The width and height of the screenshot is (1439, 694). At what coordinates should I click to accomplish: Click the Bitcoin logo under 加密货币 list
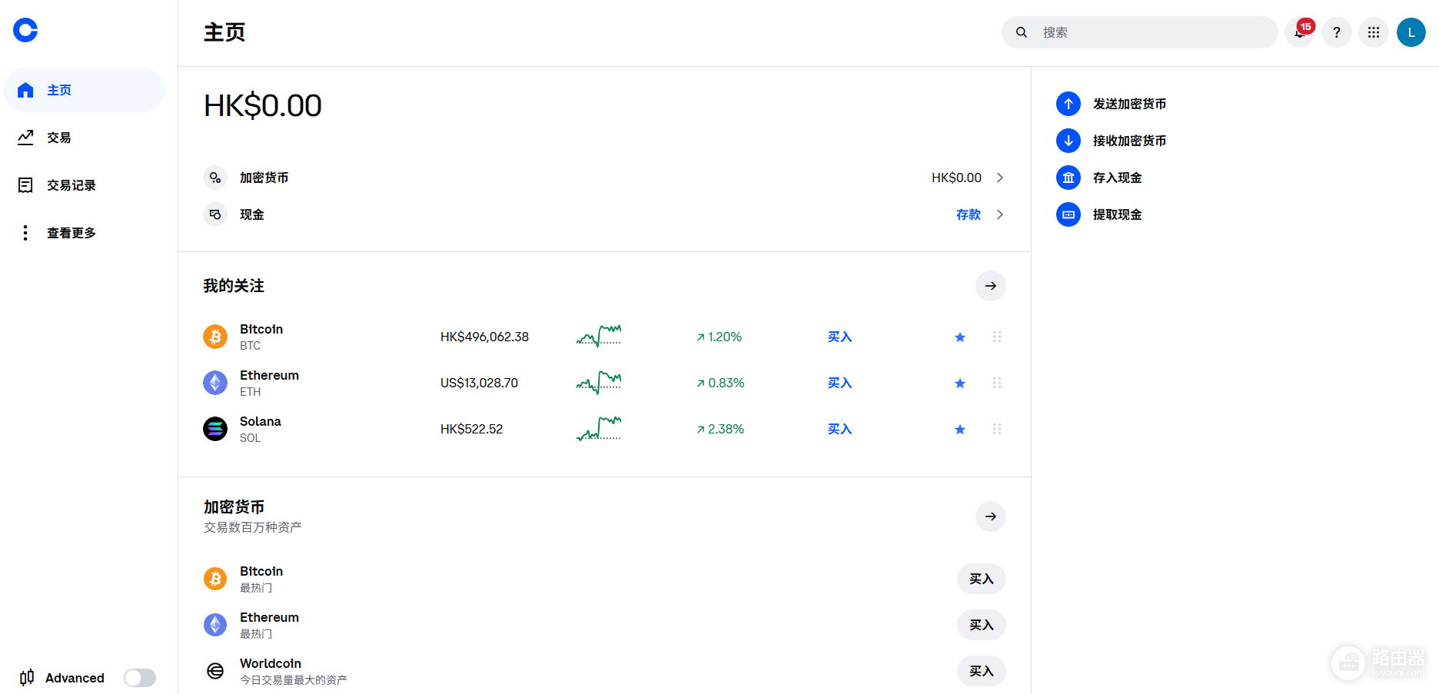[215, 579]
